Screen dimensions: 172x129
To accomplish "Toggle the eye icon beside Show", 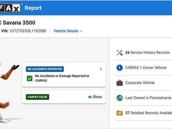I will pyautogui.click(x=90, y=97).
